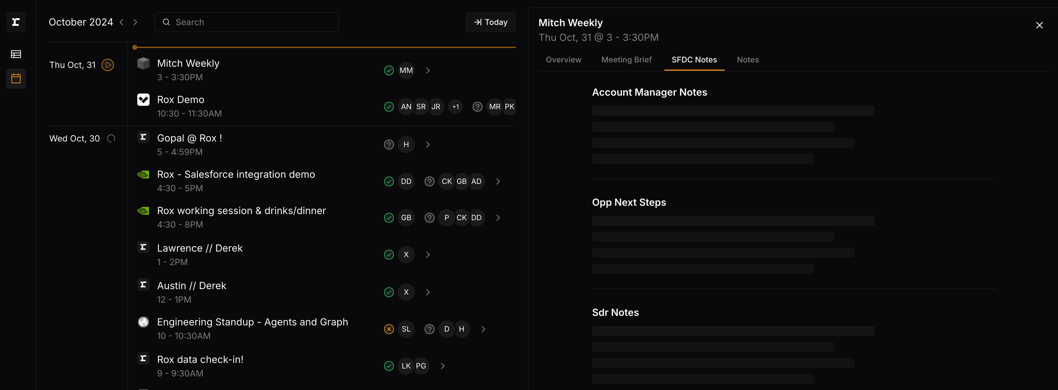Click the Search input field
Image resolution: width=1058 pixels, height=390 pixels.
pos(246,22)
